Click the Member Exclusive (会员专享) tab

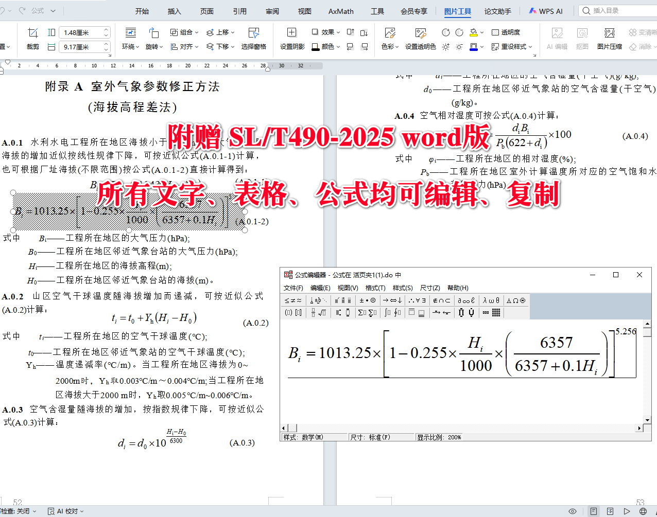414,11
